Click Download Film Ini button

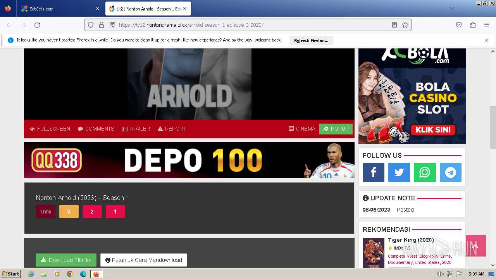pos(66,260)
